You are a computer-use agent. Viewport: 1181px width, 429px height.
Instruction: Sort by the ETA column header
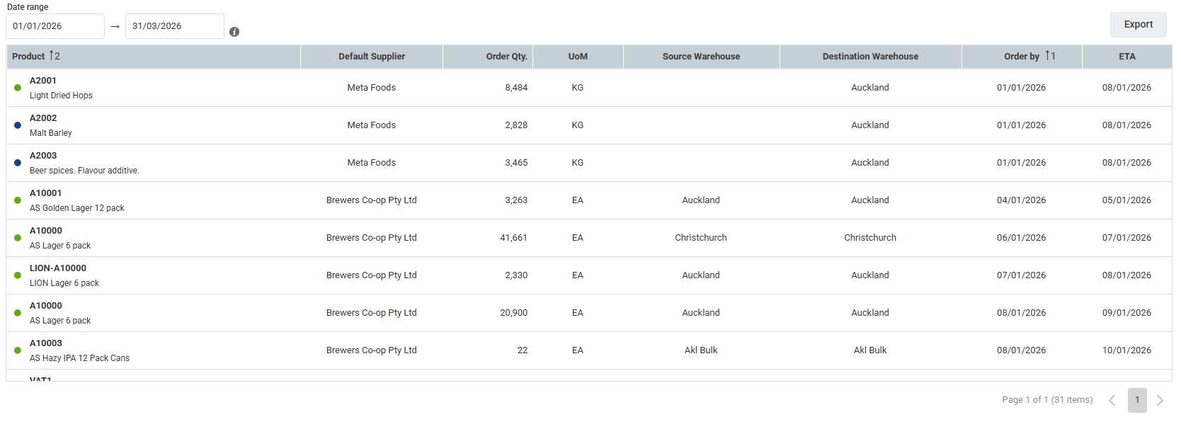(x=1126, y=57)
